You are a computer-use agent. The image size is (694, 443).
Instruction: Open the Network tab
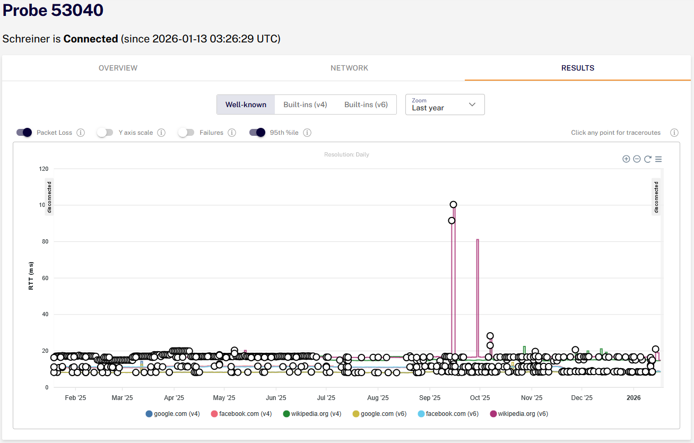tap(349, 68)
